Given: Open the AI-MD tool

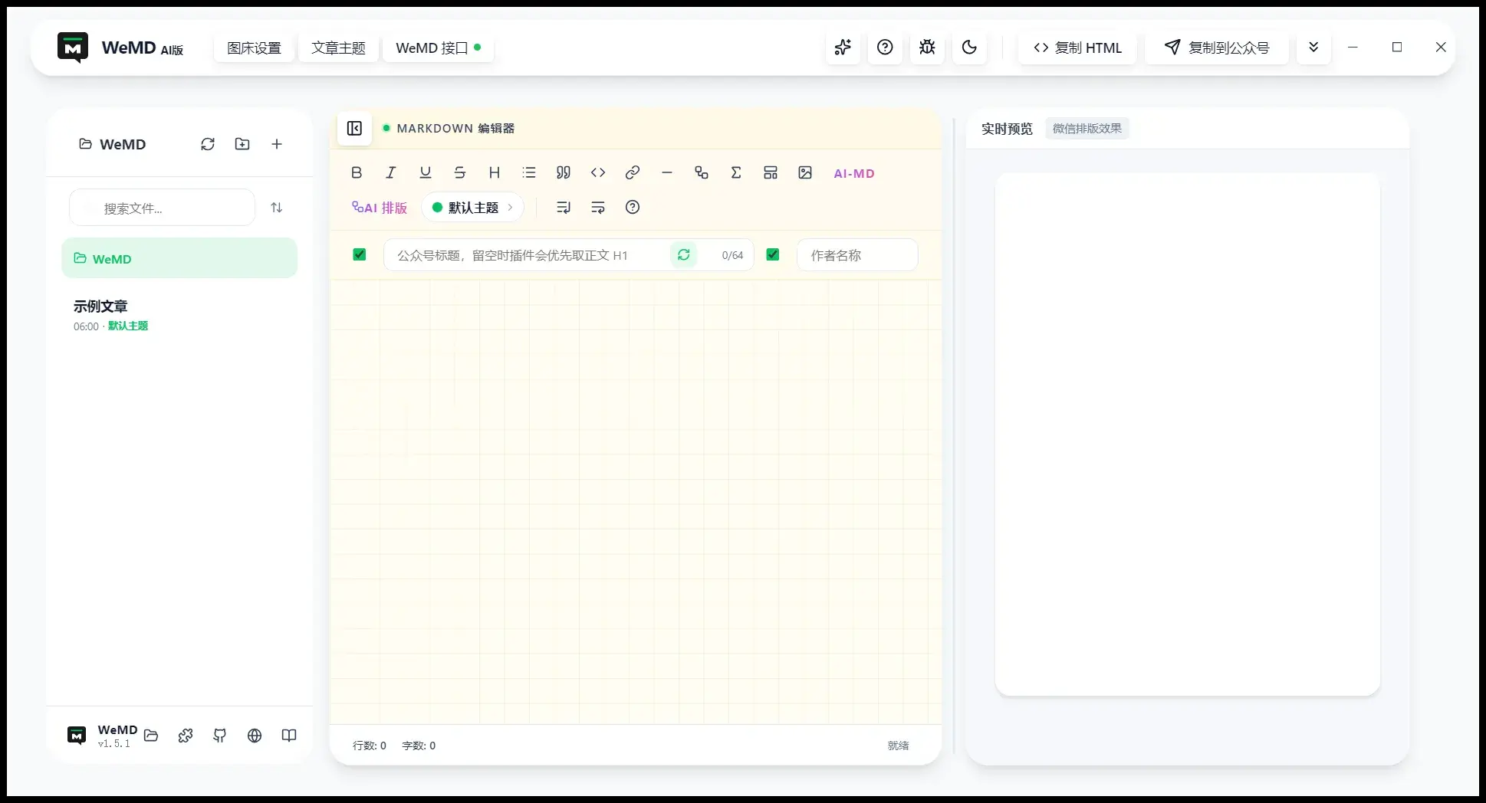Looking at the screenshot, I should [x=854, y=173].
